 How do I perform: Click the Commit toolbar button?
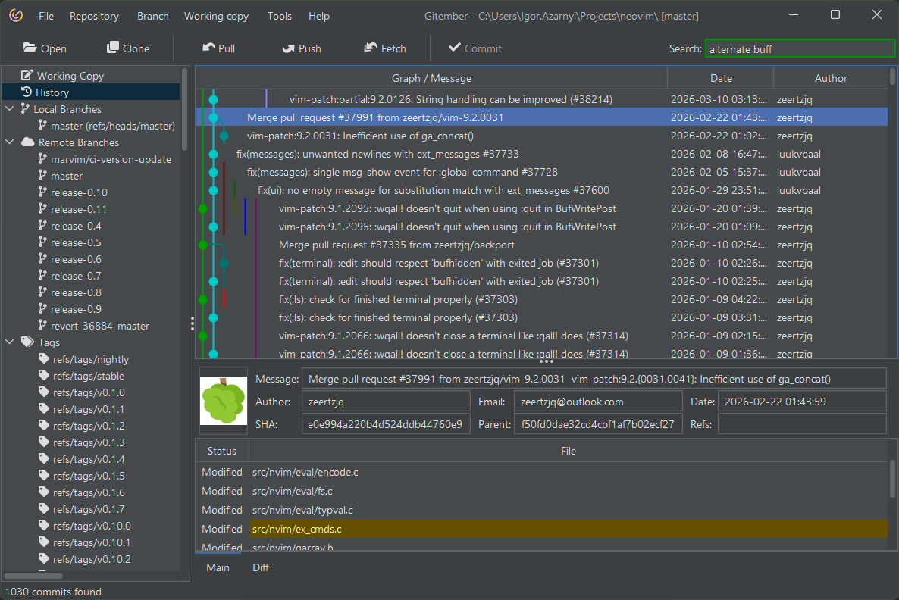click(x=475, y=48)
